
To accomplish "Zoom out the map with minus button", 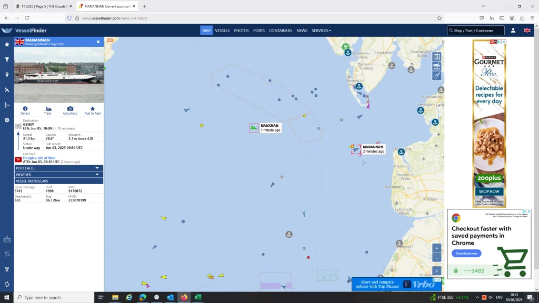I will (x=436, y=258).
